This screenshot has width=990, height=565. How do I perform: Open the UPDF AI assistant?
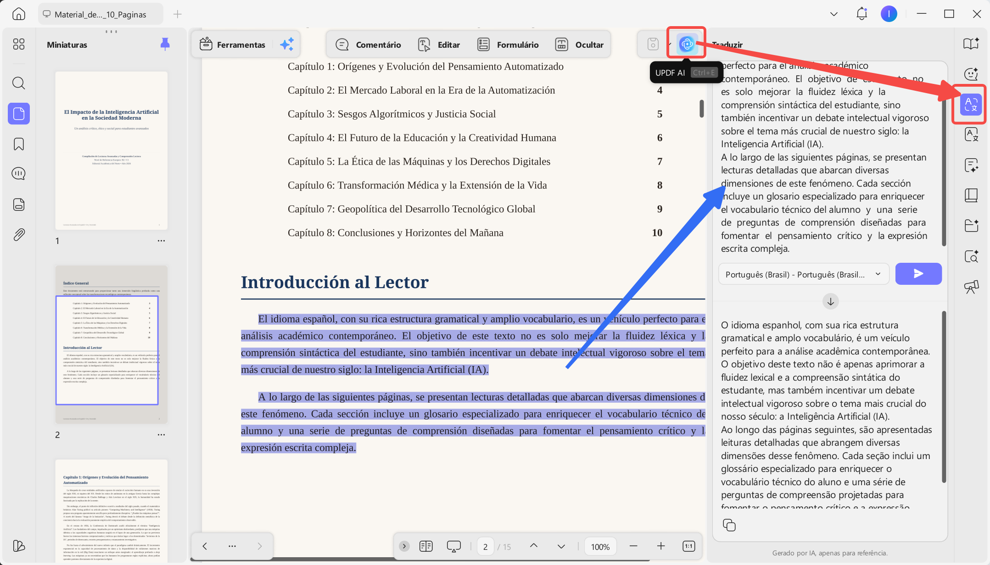pos(687,44)
